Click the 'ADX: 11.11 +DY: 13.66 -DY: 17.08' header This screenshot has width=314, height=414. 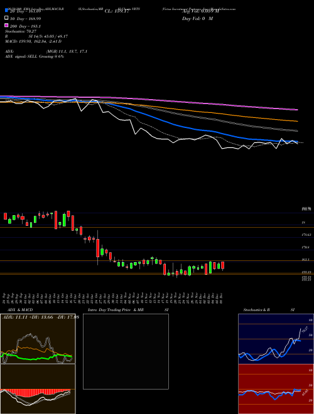[x=41, y=317]
